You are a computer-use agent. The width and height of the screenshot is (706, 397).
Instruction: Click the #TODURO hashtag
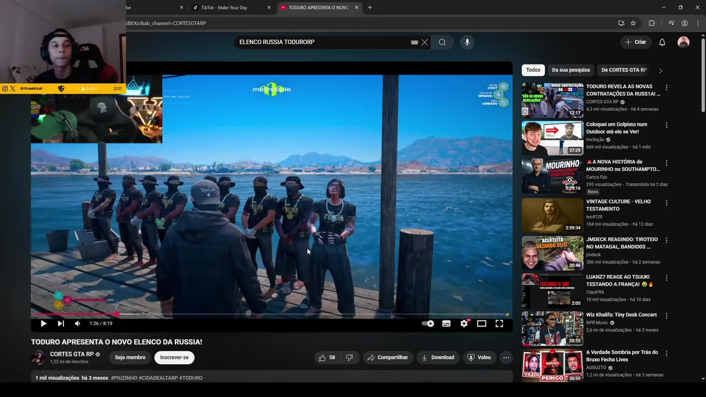click(191, 378)
